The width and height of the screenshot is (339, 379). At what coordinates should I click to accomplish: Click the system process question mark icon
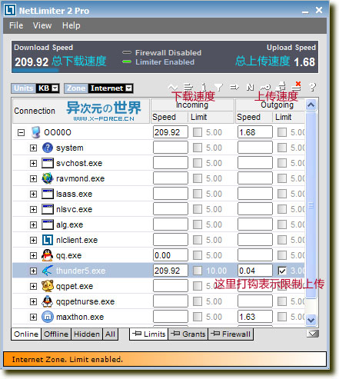coord(48,148)
